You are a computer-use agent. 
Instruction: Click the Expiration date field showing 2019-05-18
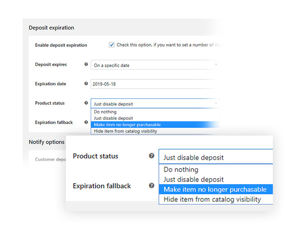(155, 84)
